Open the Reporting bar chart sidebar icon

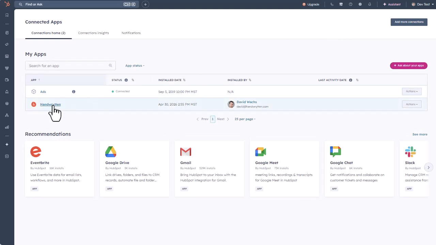coord(7,127)
